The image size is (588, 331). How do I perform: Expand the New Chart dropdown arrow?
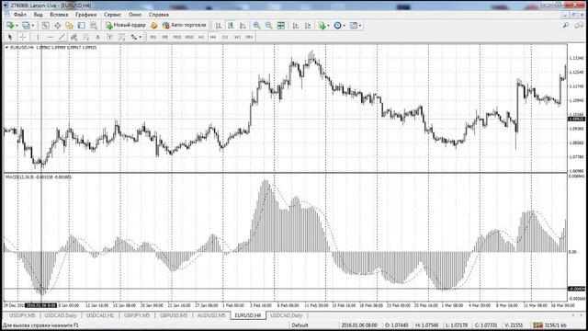pos(17,26)
